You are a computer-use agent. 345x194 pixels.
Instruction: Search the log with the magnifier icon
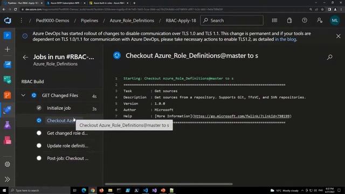point(329,57)
